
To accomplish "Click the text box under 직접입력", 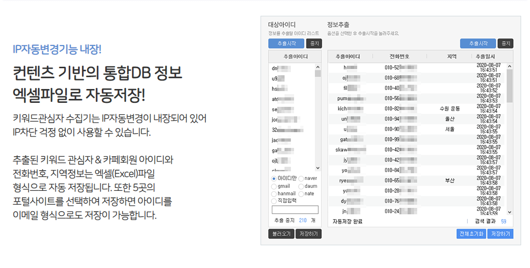I will pos(295,210).
